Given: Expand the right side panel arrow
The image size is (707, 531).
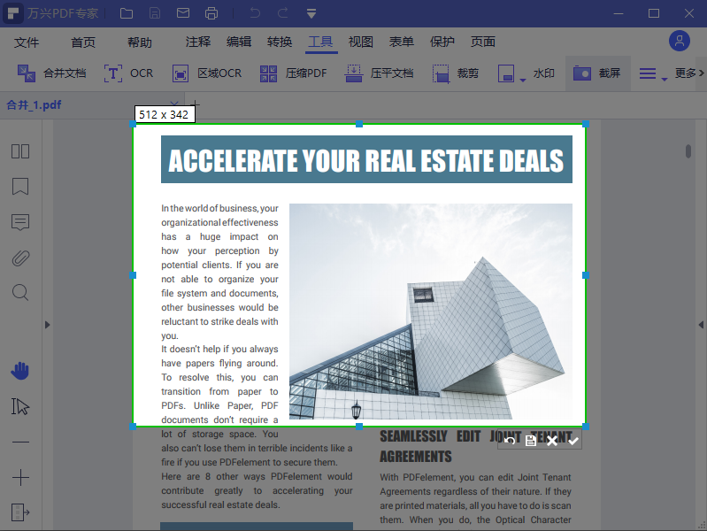Looking at the screenshot, I should [701, 325].
